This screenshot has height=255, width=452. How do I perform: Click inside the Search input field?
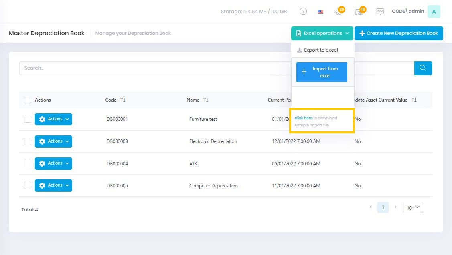tap(120, 68)
